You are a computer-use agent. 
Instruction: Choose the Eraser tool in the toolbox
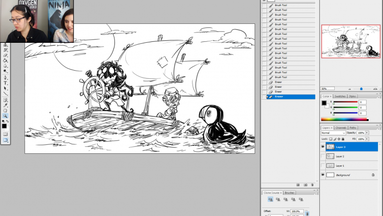point(6,55)
